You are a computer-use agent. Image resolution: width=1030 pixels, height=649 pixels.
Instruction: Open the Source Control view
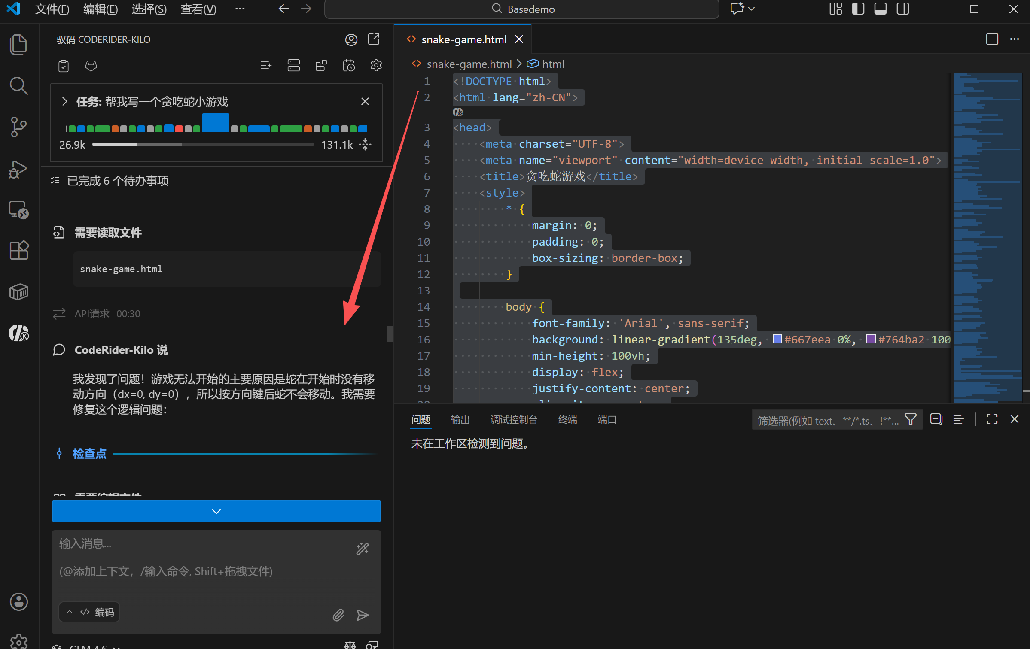[18, 127]
